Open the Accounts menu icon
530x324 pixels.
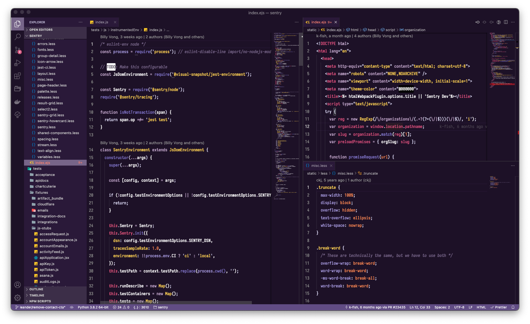coord(18,285)
